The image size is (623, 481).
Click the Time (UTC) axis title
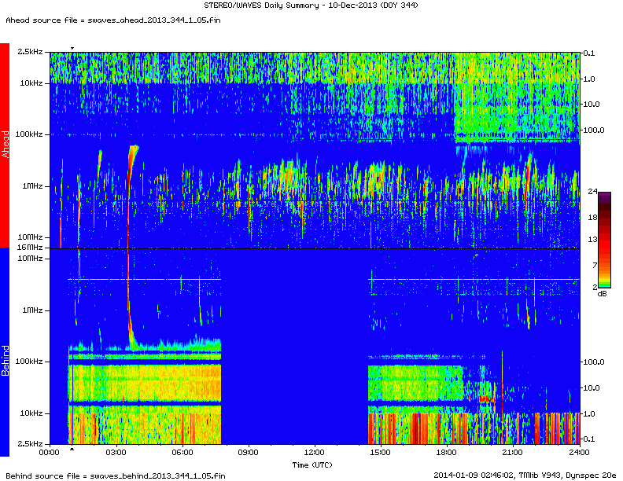[x=313, y=464]
